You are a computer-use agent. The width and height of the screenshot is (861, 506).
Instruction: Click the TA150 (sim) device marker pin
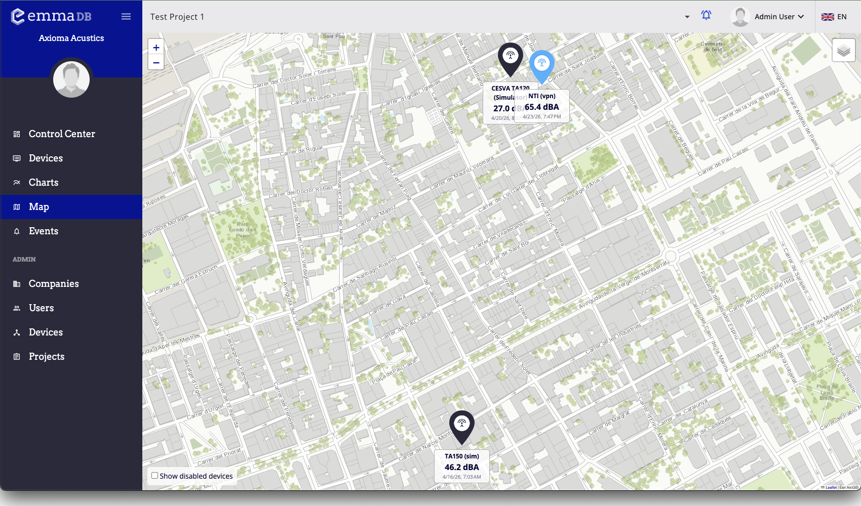[461, 424]
